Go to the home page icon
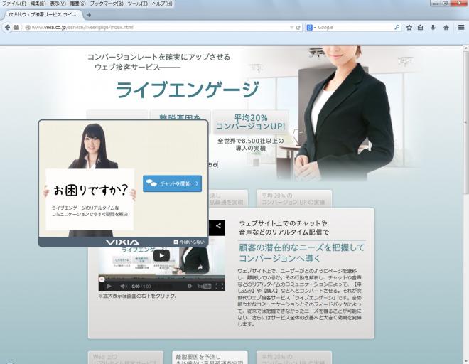 click(446, 28)
